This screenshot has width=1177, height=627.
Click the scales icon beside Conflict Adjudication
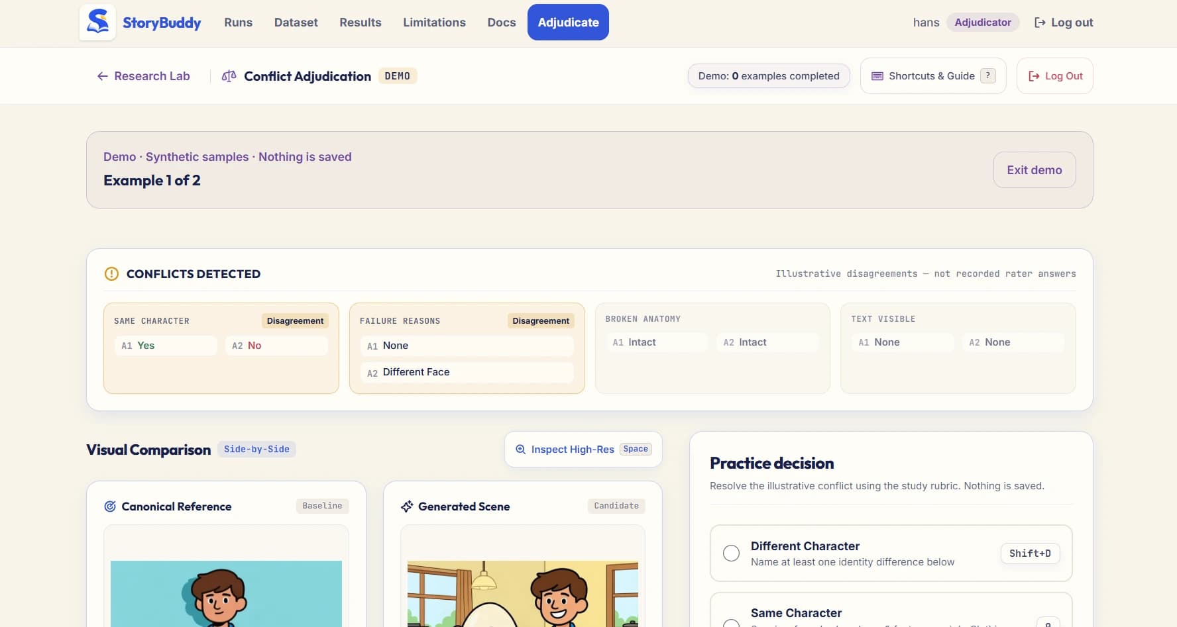pyautogui.click(x=229, y=76)
